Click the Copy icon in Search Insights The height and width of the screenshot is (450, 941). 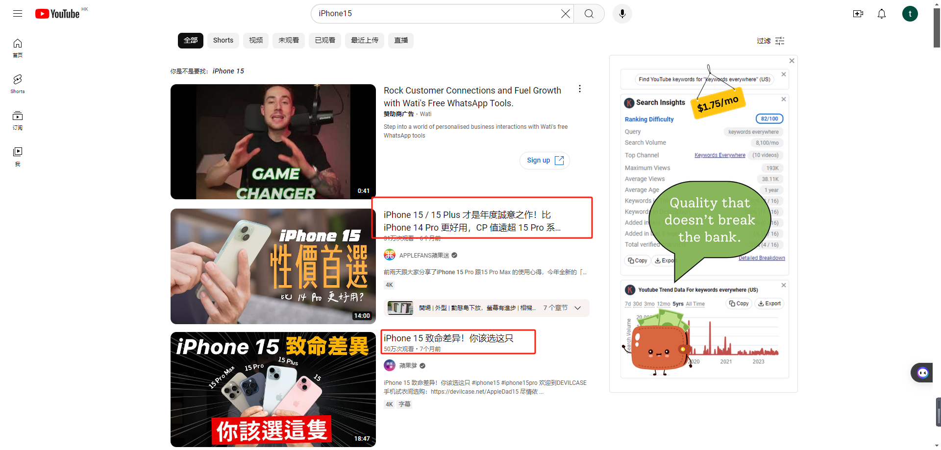(637, 260)
